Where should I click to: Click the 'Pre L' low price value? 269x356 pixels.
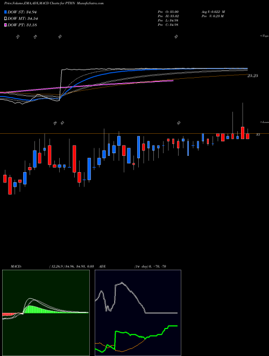168,20
